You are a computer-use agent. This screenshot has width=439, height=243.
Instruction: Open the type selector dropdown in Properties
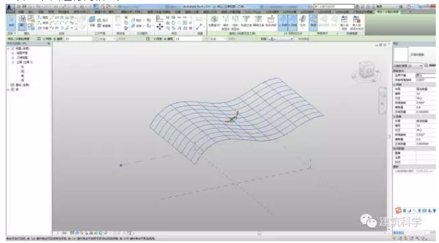click(408, 66)
